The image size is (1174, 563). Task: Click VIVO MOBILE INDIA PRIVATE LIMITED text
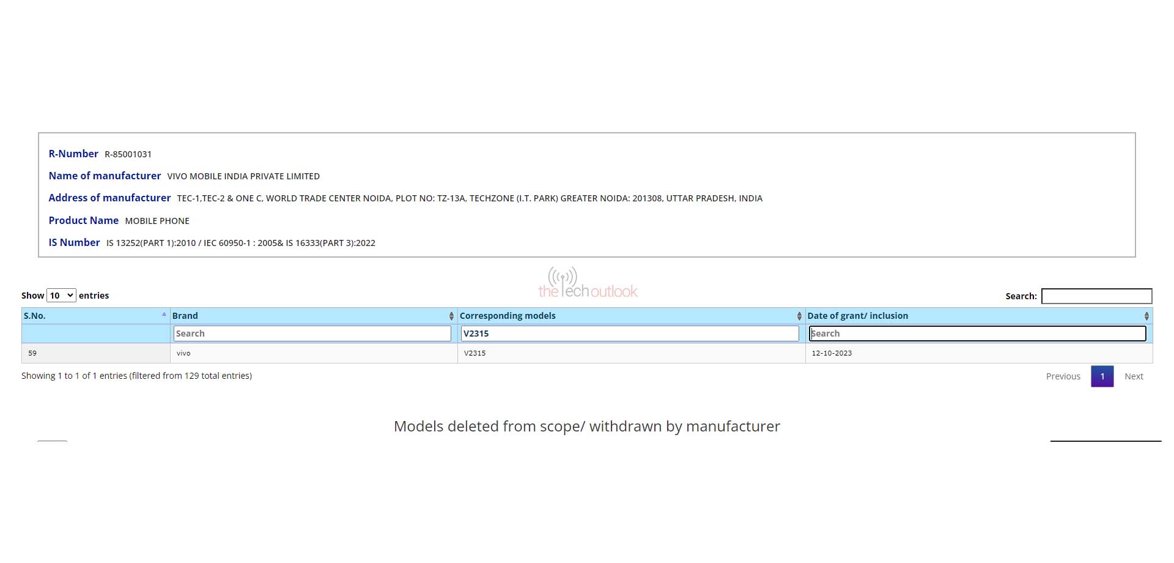(243, 176)
